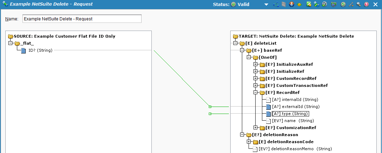Click the green mapping handle for externalId
The image size is (382, 153).
click(x=210, y=107)
